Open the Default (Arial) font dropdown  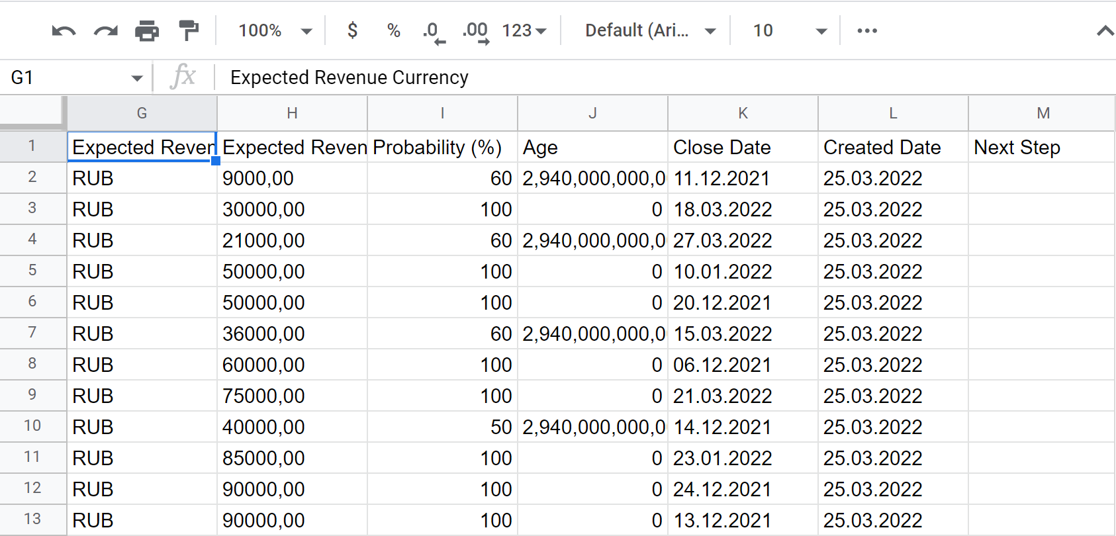[649, 31]
